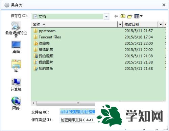Select the Tencent Files folder icon
Image resolution: width=169 pixels, height=131 pixels.
pos(35,37)
